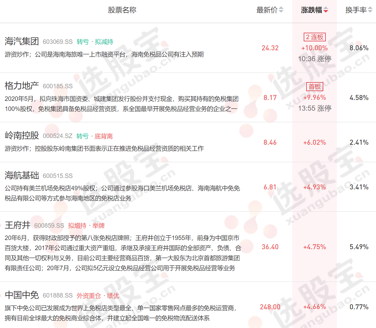Image resolution: width=376 pixels, height=328 pixels.
Task: Click the 换手率 column header text
Action: click(356, 10)
